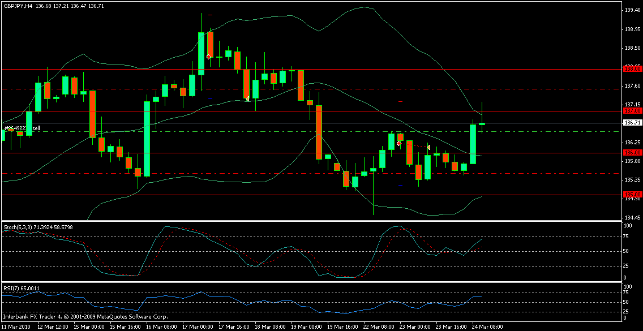Click the red 136.00 price level tag
The width and height of the screenshot is (643, 331).
631,153
